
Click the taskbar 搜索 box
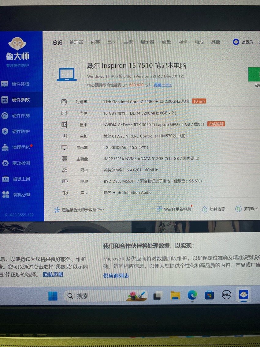pyautogui.click(x=106, y=296)
